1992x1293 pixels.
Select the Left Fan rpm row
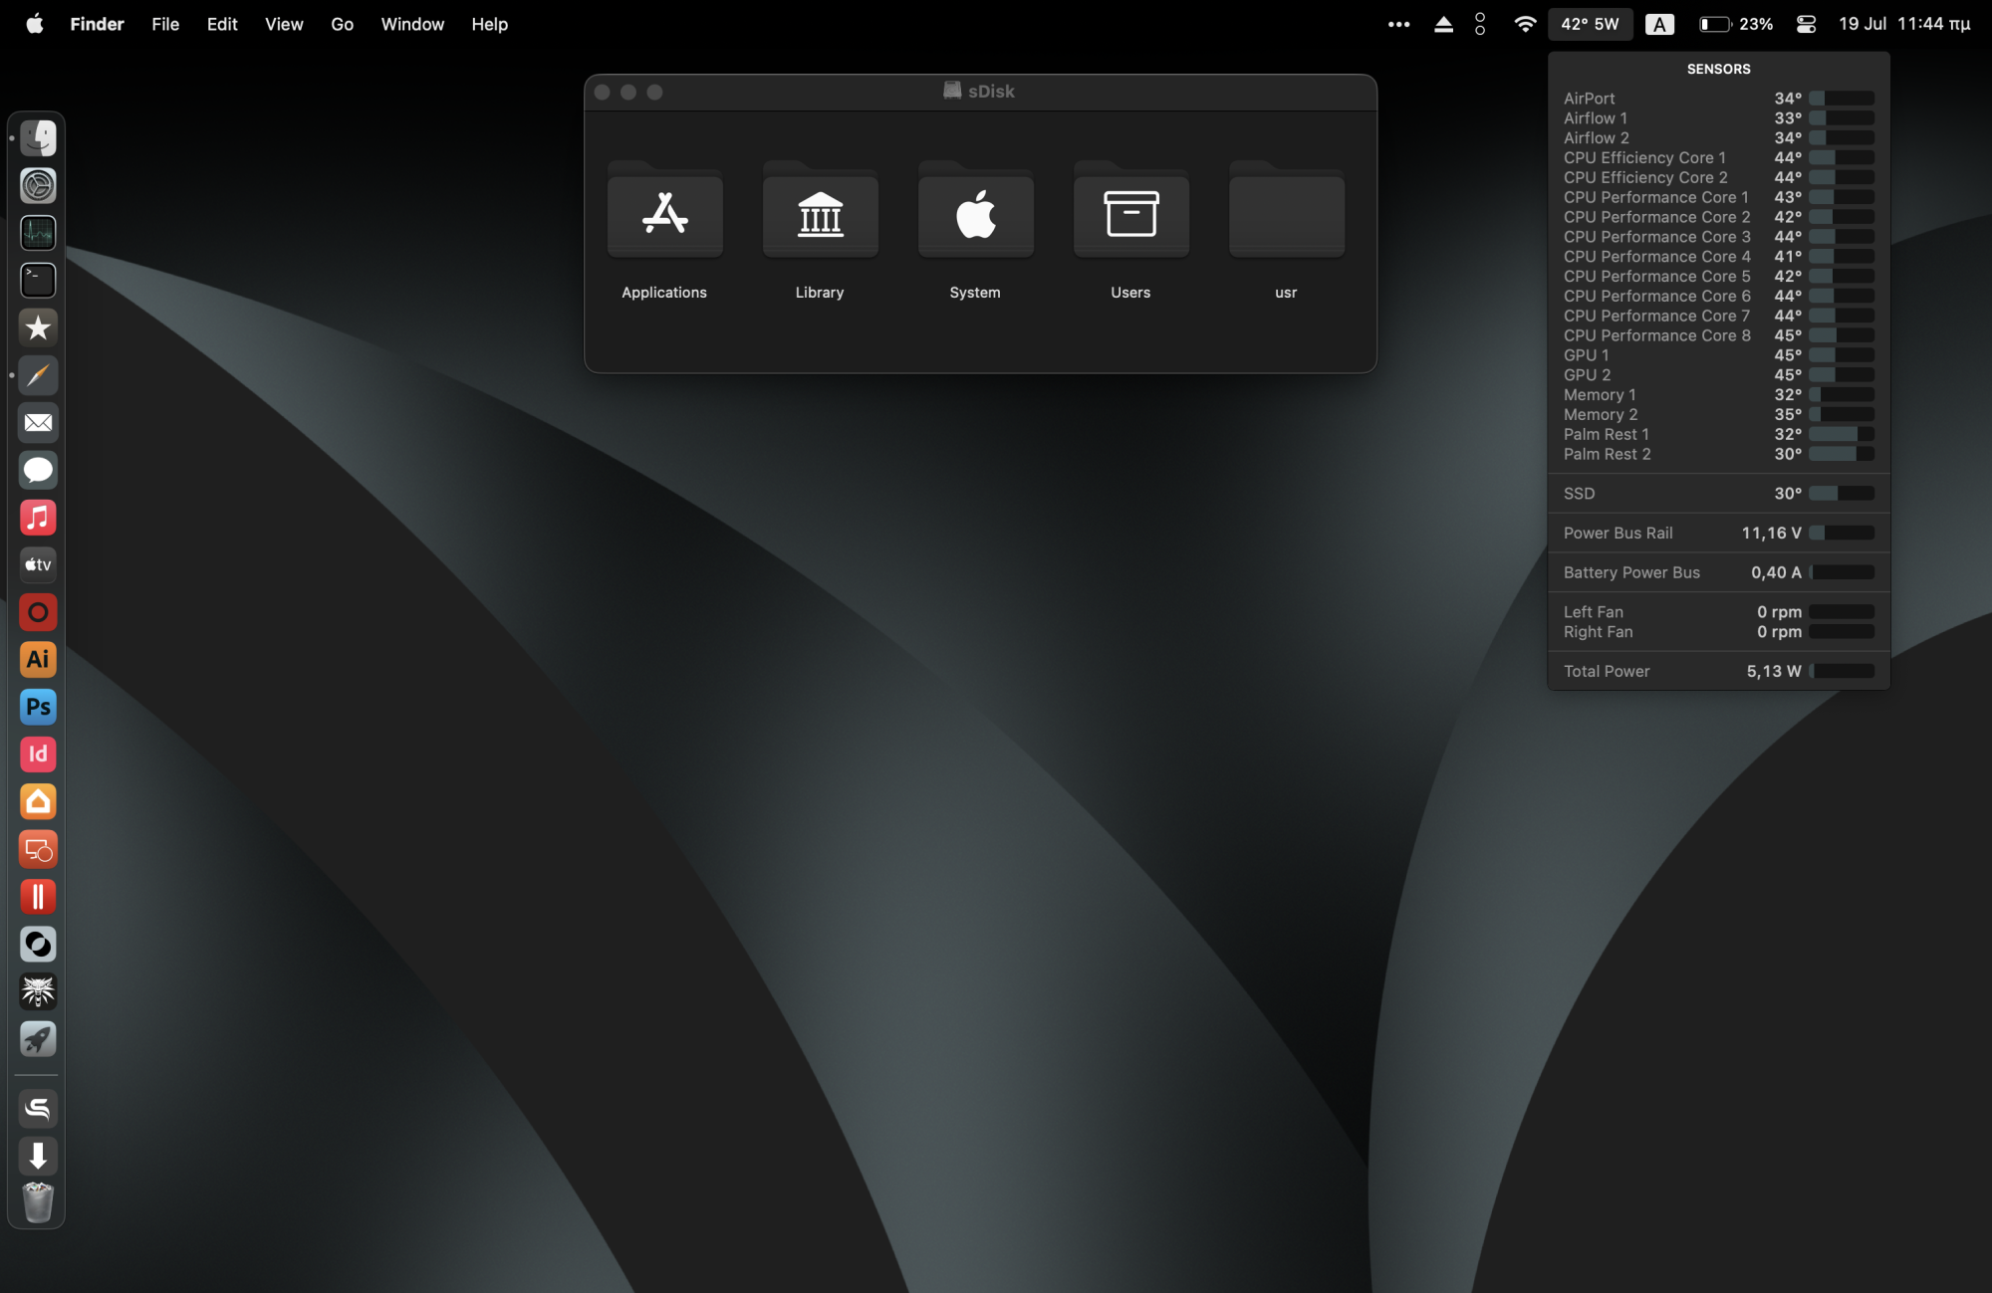click(x=1718, y=612)
